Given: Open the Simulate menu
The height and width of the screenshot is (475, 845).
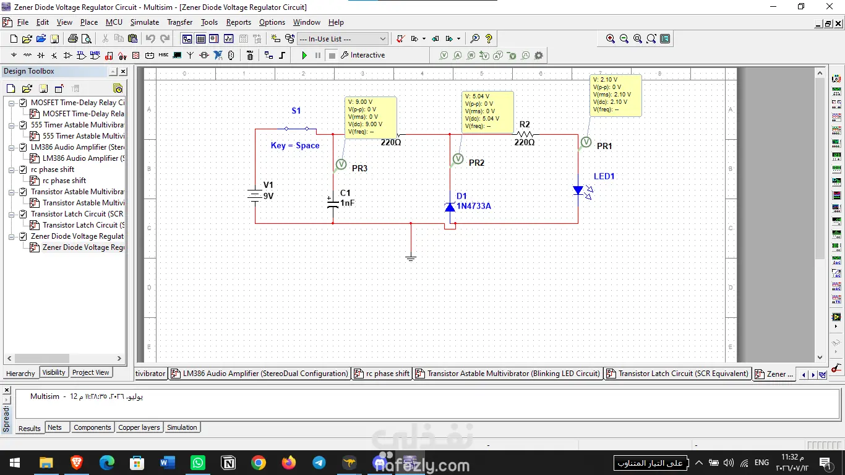Looking at the screenshot, I should click(144, 22).
